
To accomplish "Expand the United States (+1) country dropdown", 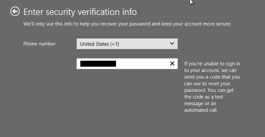I will pos(127,44).
